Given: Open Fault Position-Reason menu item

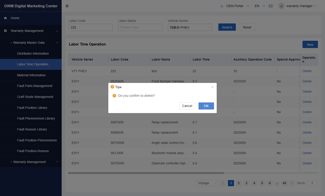Looking at the screenshot, I should [x=31, y=151].
